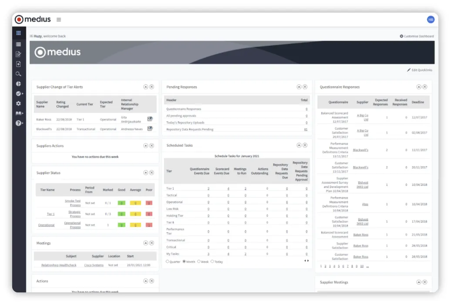Open the Questionnaire Responses total in Pending Responses
The width and height of the screenshot is (457, 308).
[306, 109]
